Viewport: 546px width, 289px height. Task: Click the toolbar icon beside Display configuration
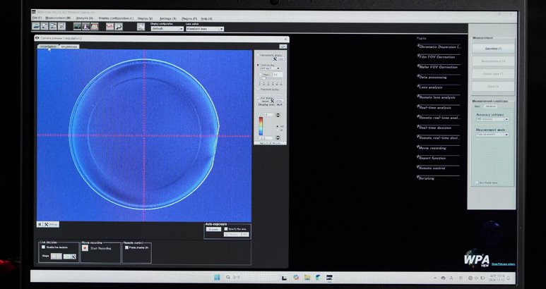(141, 27)
